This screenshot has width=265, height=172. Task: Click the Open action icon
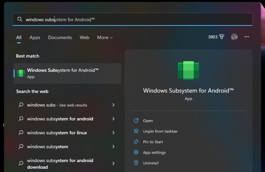136,120
